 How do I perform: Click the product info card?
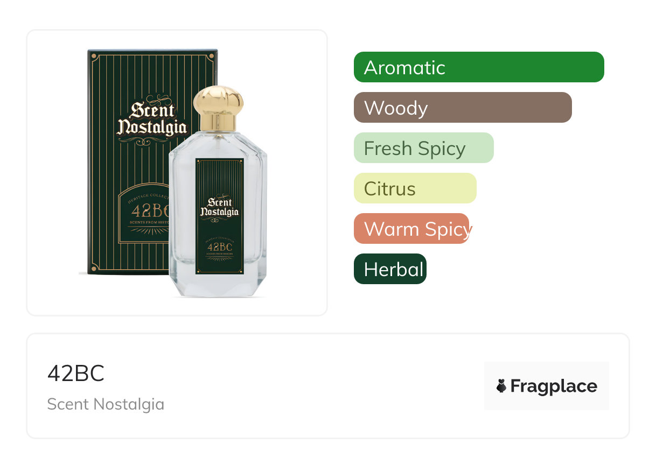pos(328,386)
